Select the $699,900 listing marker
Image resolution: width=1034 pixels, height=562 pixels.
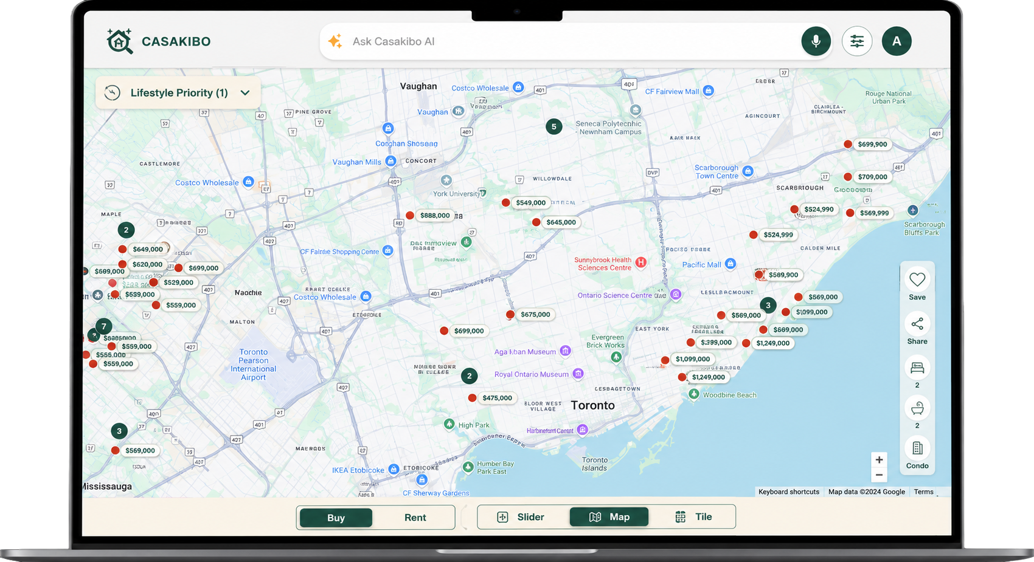click(x=868, y=145)
